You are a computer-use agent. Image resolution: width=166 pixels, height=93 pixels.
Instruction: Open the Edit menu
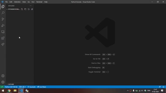(x=11, y=2)
